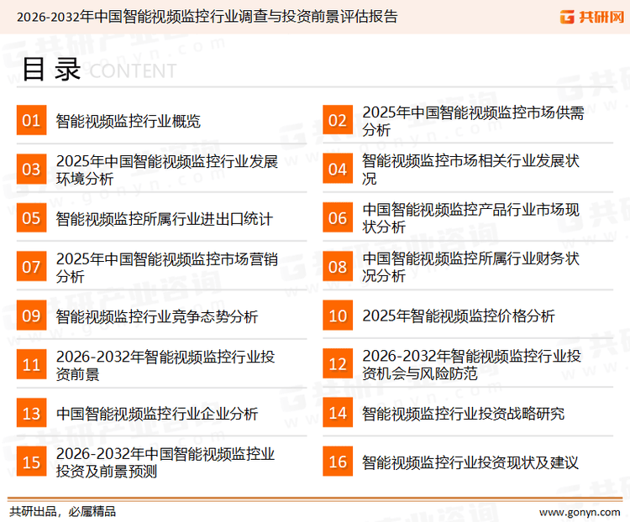This screenshot has height=522, width=630.
Task: Select the 智能视频监控所属行业进出口统计 chapter title
Action: click(x=164, y=218)
